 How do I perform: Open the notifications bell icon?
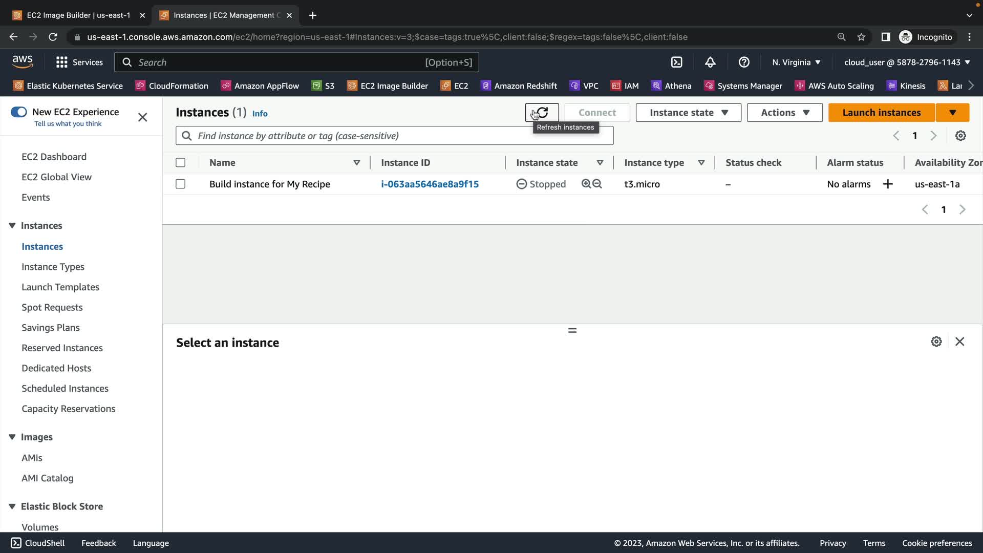(x=710, y=62)
